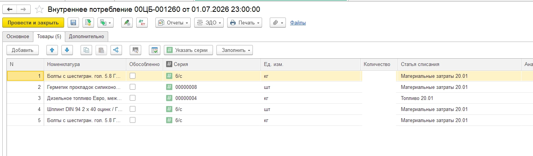533x156 pixels.
Task: Click the Добавить button
Action: (x=23, y=50)
